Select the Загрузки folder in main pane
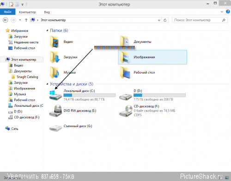This screenshot has width=231, height=181. (55, 57)
